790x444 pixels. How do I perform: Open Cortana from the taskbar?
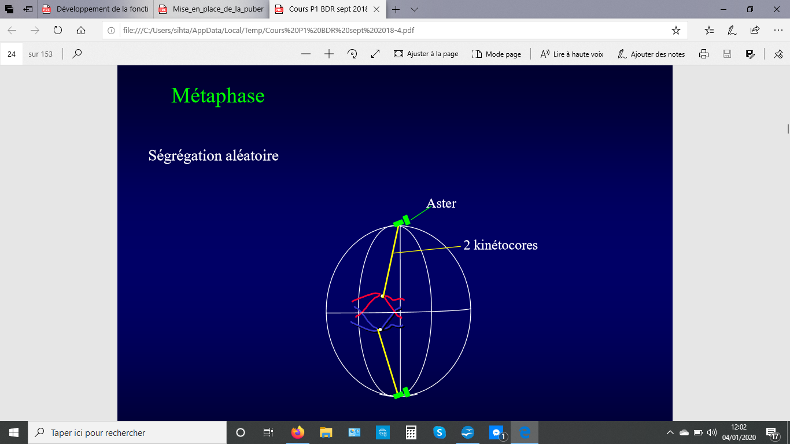(x=241, y=432)
